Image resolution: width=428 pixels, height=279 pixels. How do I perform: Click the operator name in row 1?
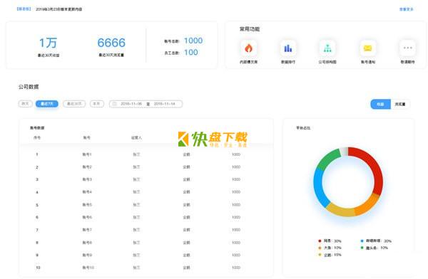tap(136, 154)
